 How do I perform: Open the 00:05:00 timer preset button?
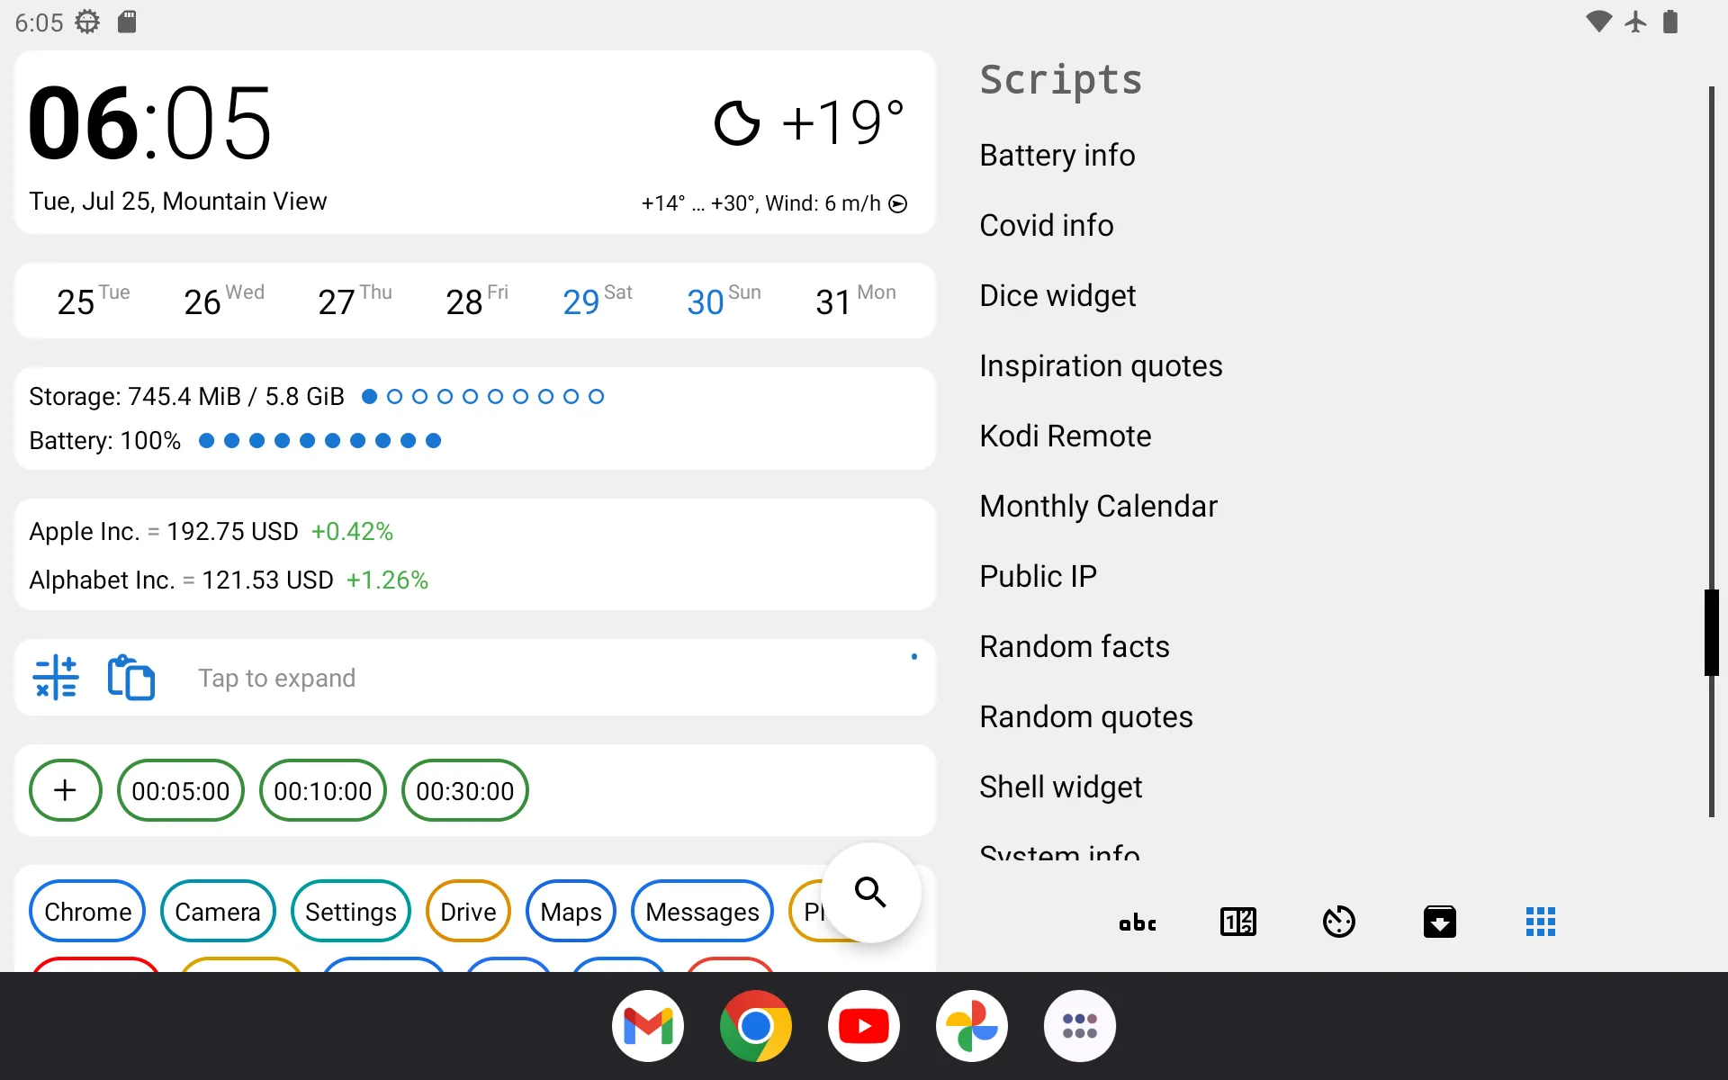click(x=178, y=790)
